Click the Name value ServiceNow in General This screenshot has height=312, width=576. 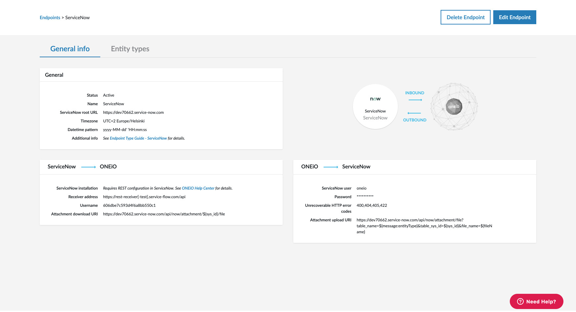[x=114, y=104]
